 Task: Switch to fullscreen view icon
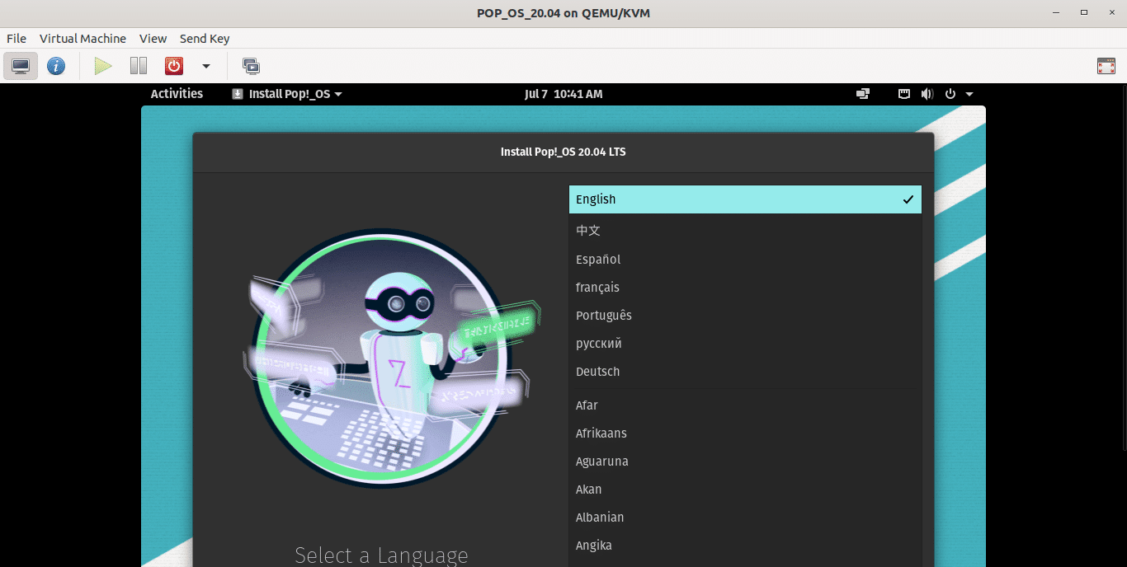[x=1106, y=66]
